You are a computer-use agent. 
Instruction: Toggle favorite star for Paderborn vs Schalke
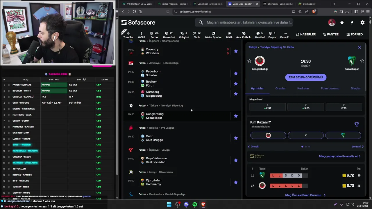pyautogui.click(x=236, y=73)
